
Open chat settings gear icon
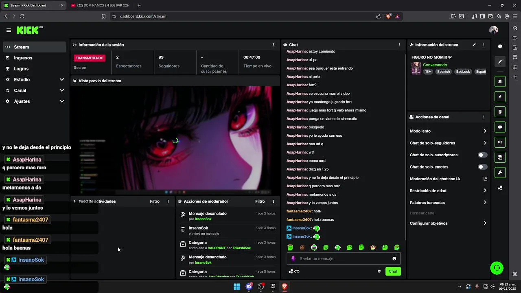click(379, 271)
